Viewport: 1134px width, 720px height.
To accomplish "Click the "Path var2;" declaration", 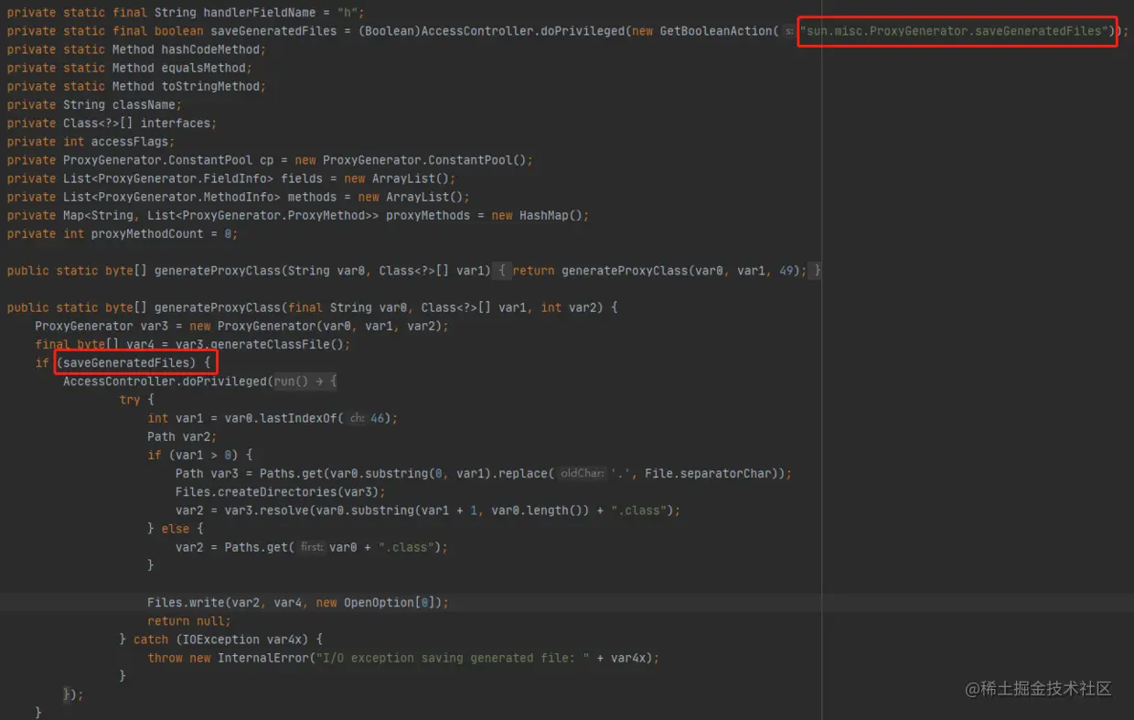I will 182,436.
